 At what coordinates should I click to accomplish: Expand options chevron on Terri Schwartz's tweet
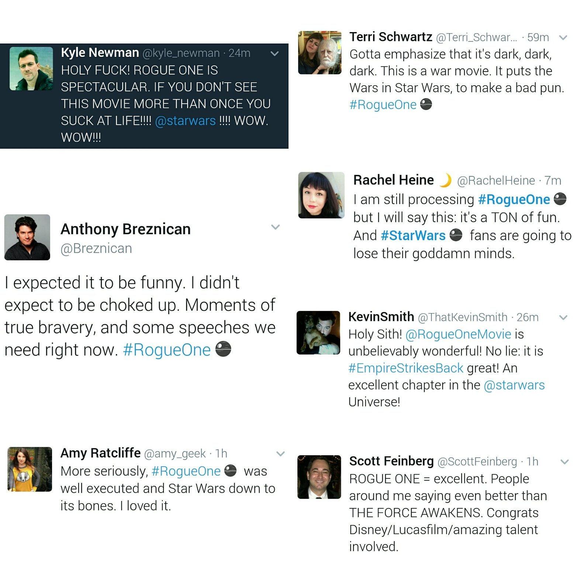tap(563, 38)
